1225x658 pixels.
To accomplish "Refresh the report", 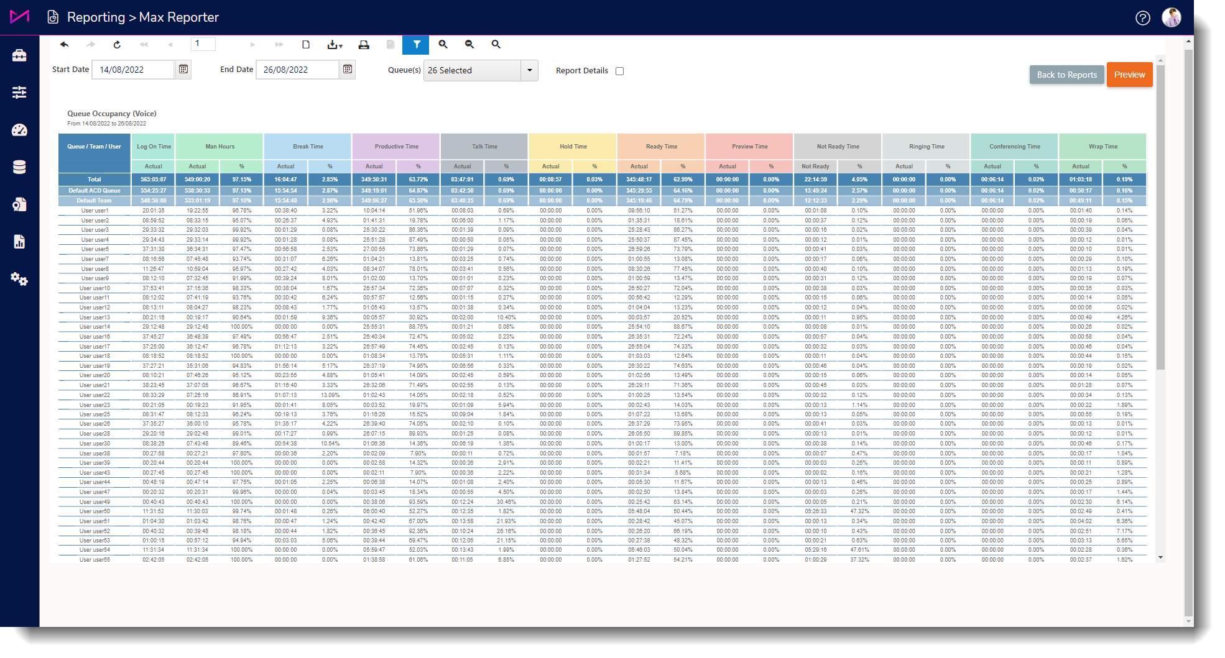I will pyautogui.click(x=117, y=45).
